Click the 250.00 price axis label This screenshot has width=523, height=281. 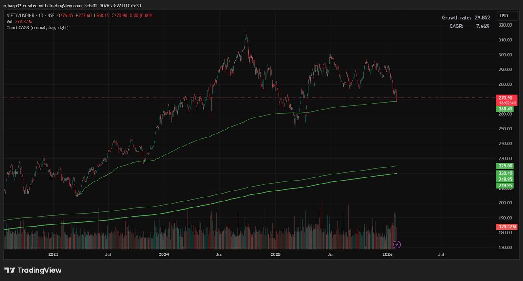click(506, 129)
